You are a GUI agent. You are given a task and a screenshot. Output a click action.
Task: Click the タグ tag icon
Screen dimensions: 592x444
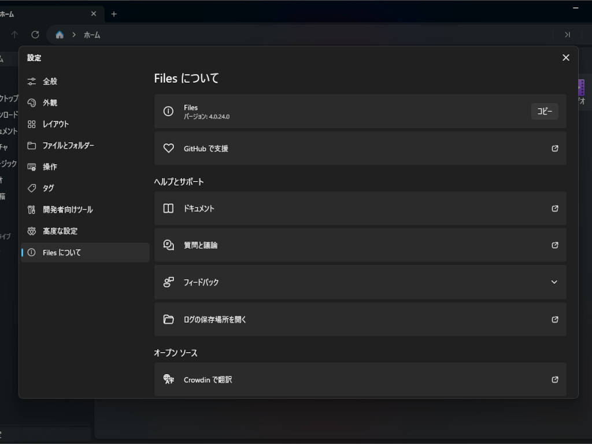pos(32,188)
